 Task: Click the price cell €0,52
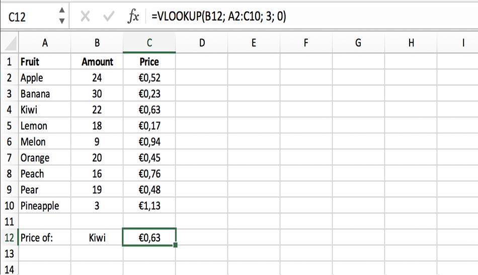pos(149,78)
